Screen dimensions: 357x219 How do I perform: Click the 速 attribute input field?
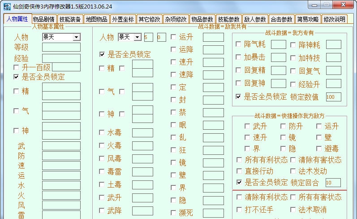[61, 166]
